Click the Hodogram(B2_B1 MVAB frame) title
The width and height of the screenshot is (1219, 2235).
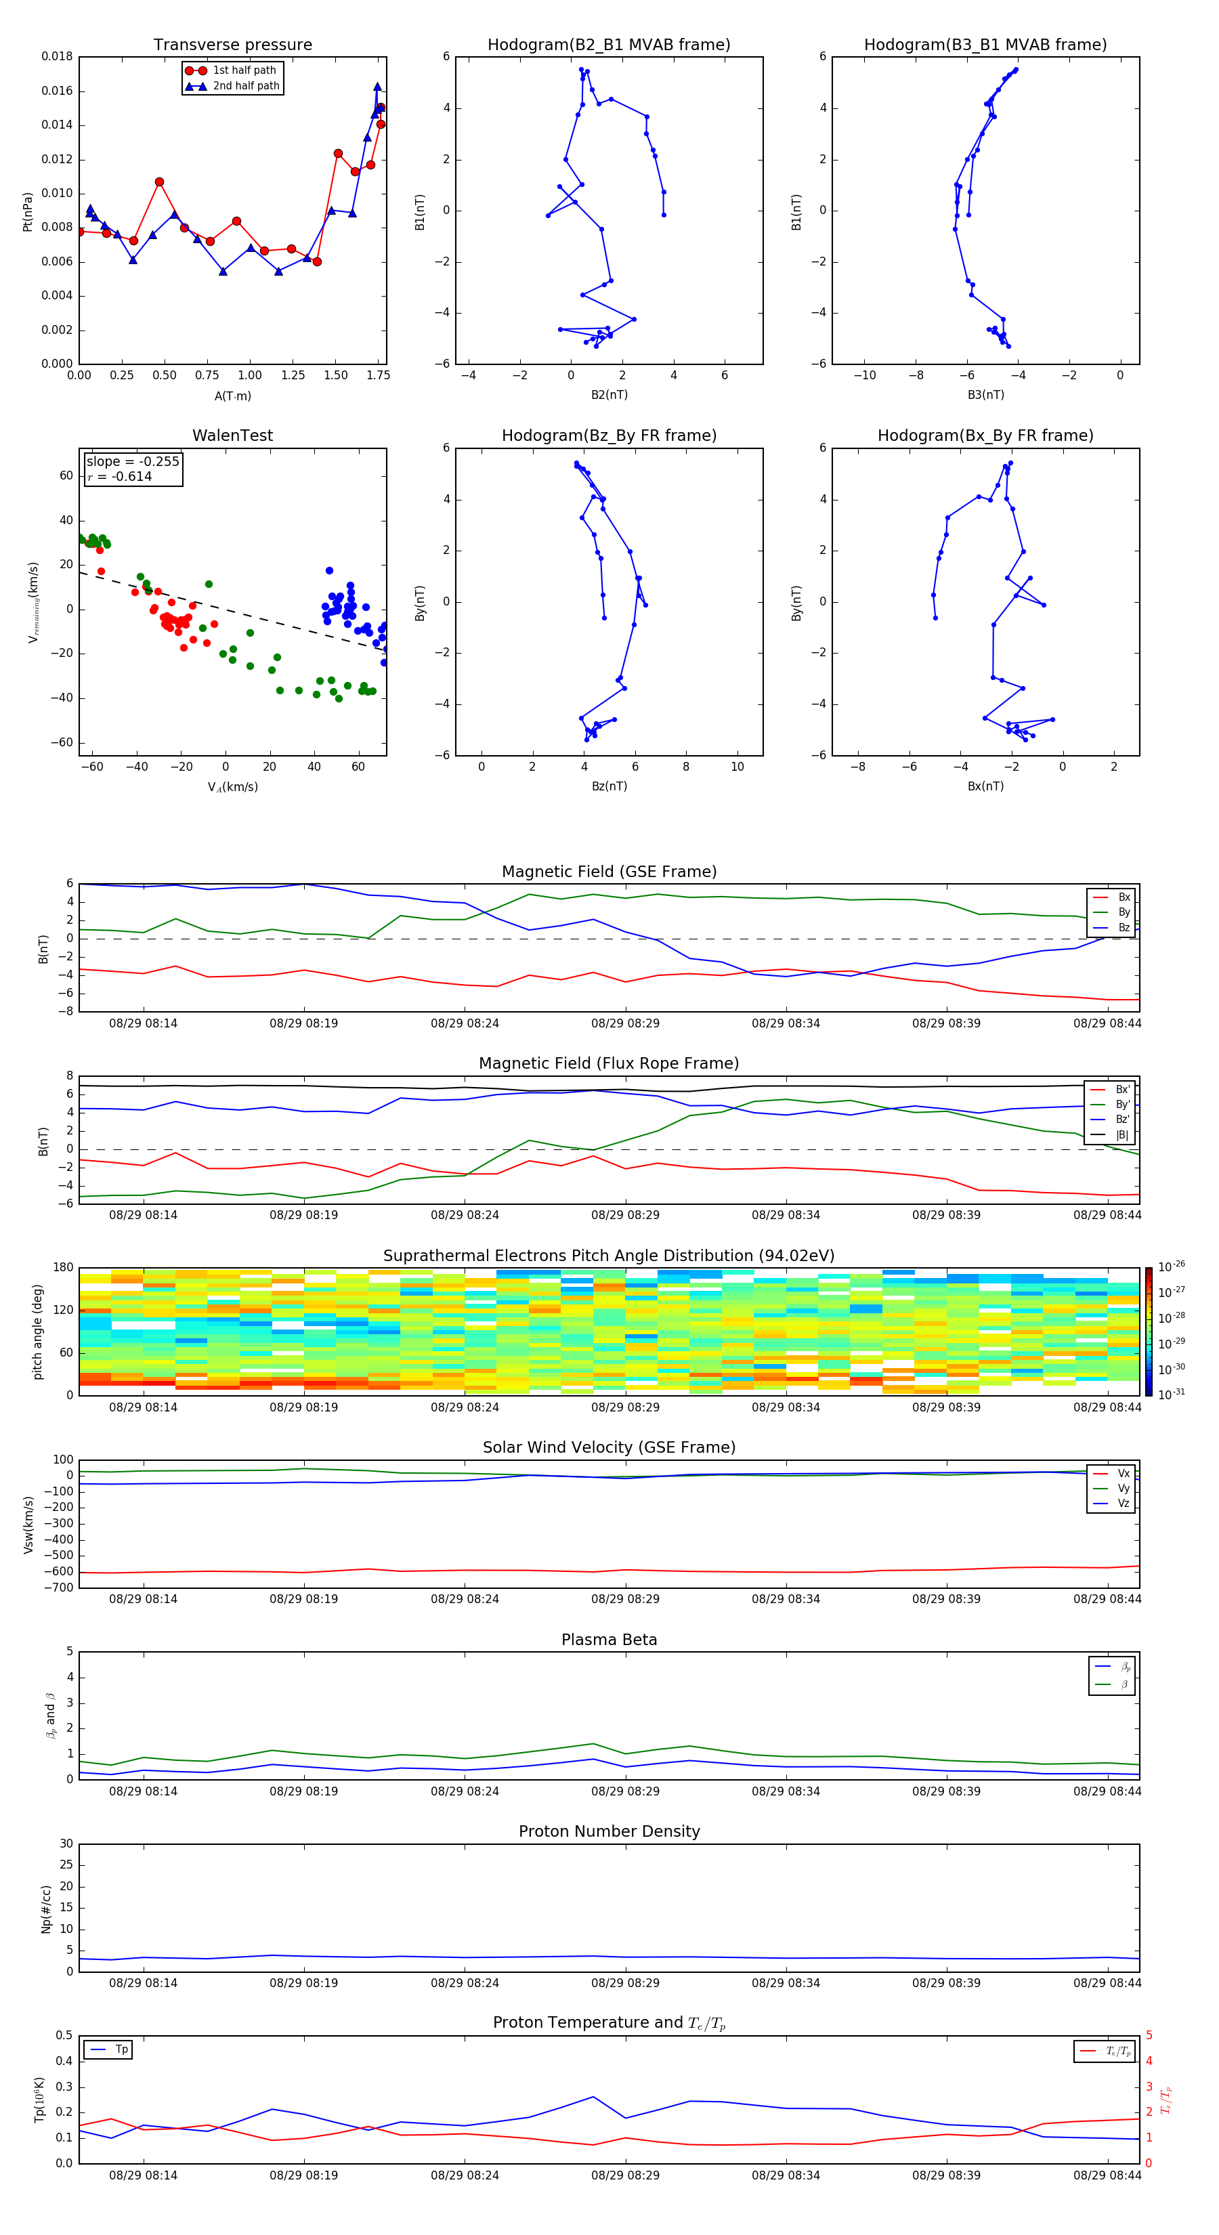click(609, 45)
